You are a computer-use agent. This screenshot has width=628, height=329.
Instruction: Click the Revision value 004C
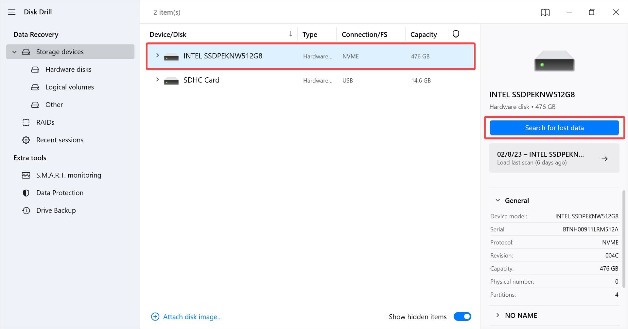point(612,256)
